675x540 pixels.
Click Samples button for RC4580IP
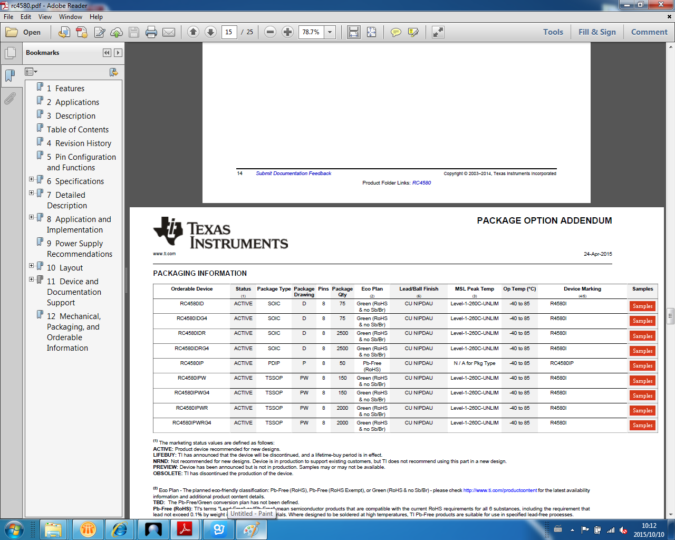click(x=643, y=365)
